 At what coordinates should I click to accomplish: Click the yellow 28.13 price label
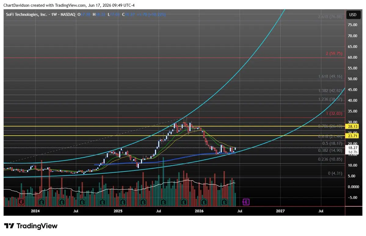point(353,127)
